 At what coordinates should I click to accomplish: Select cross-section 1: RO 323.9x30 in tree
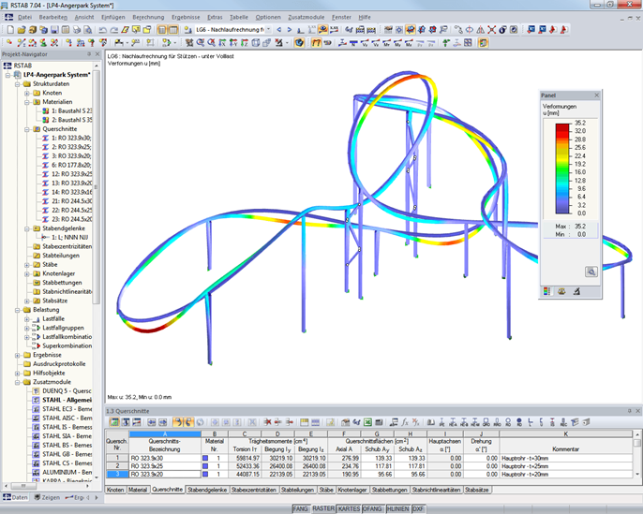(x=67, y=138)
